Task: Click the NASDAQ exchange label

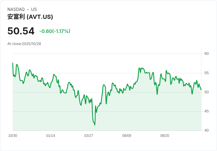Action: (16, 9)
